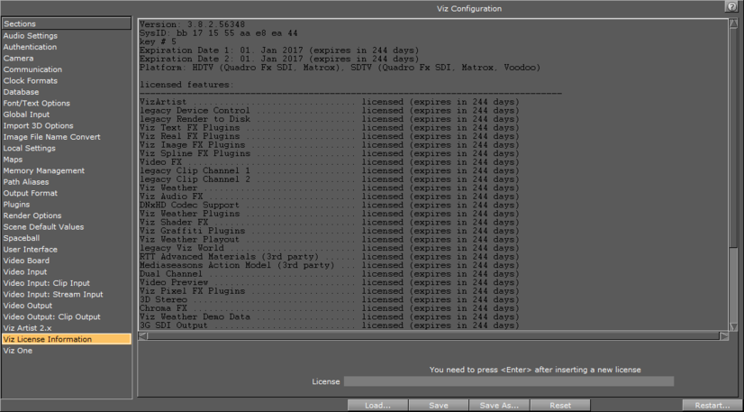The width and height of the screenshot is (744, 412).
Task: Click the Platform line of text
Action: click(340, 68)
